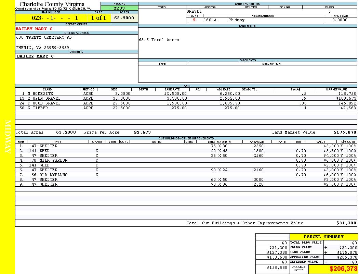
Task: Click the Total Out Buildings value $31,300
Action: click(x=346, y=223)
